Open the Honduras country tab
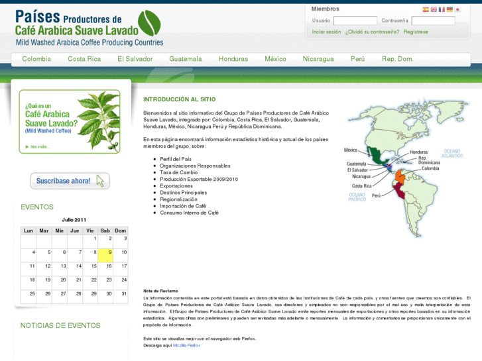Screen dimensions: 482x361 tap(233, 59)
